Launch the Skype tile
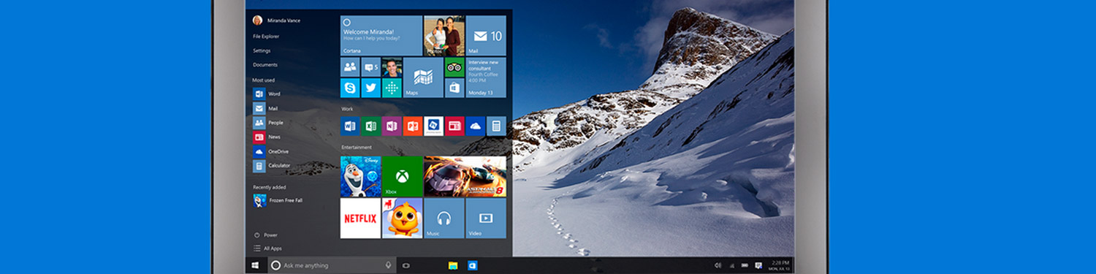 (350, 88)
